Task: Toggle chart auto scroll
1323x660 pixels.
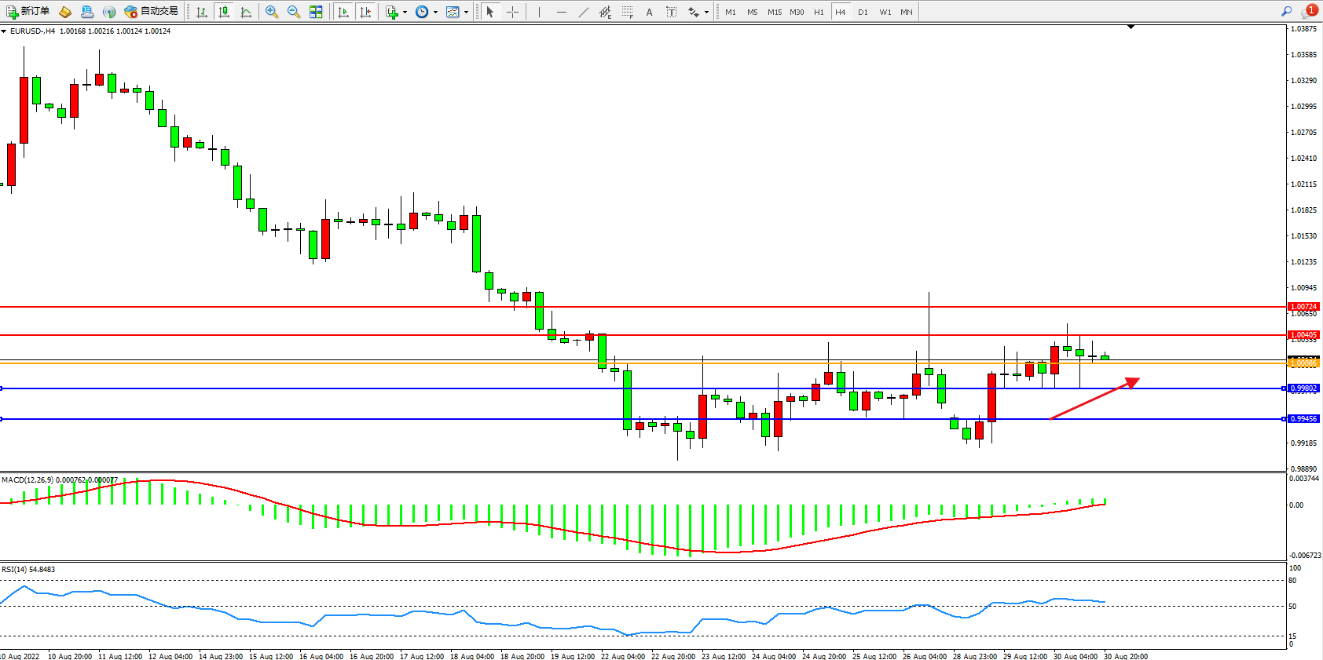Action: 343,12
